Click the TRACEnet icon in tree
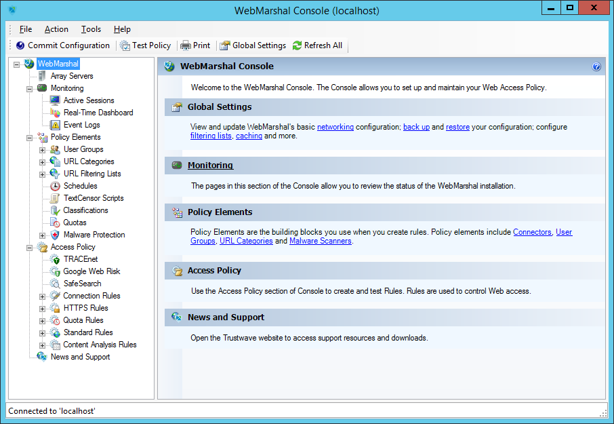614x424 pixels. (x=55, y=259)
